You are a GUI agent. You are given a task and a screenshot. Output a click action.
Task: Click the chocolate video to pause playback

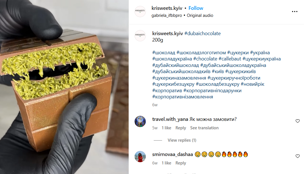(x=64, y=87)
